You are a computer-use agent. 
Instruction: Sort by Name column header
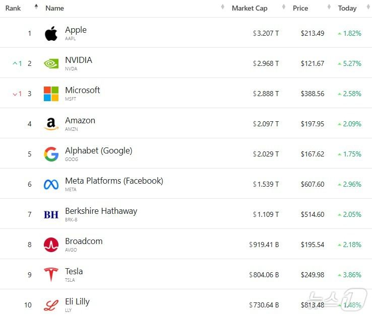coord(54,8)
